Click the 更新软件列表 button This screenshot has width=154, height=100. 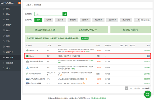(x=145, y=20)
